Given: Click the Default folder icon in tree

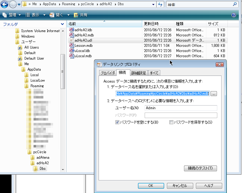Looking at the screenshot, I should [x=20, y=53].
